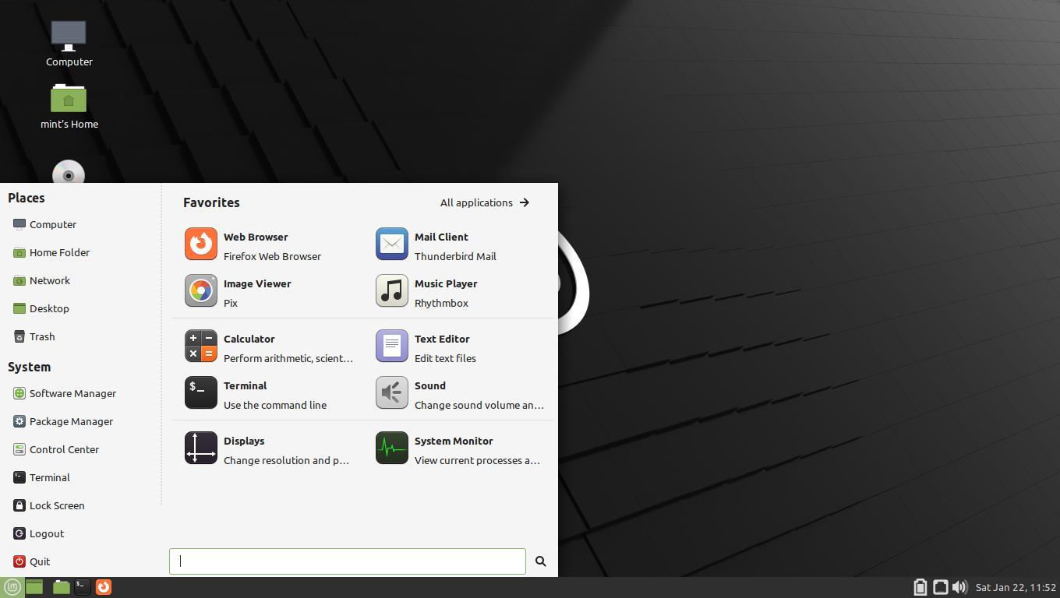
Task: Launch the Package Manager
Action: 71,421
